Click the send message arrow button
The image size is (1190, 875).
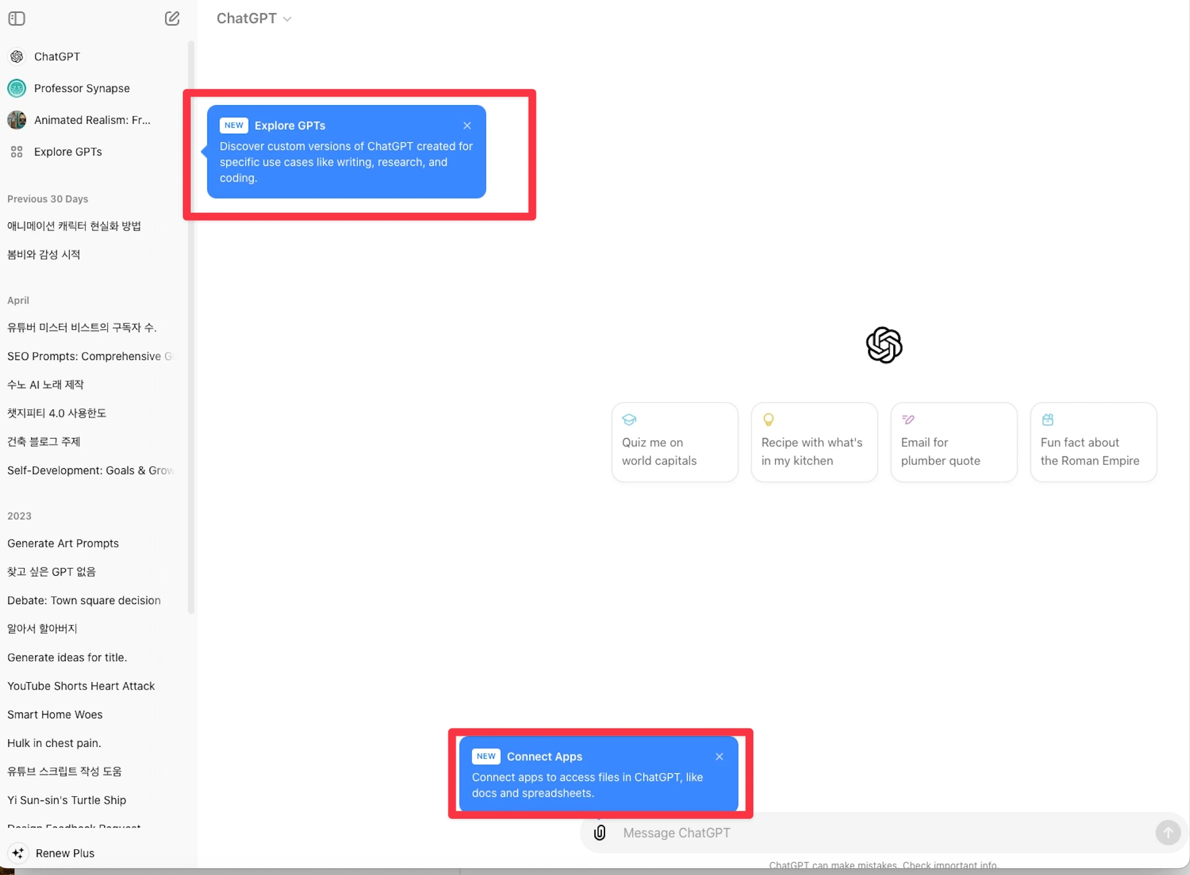(x=1168, y=833)
